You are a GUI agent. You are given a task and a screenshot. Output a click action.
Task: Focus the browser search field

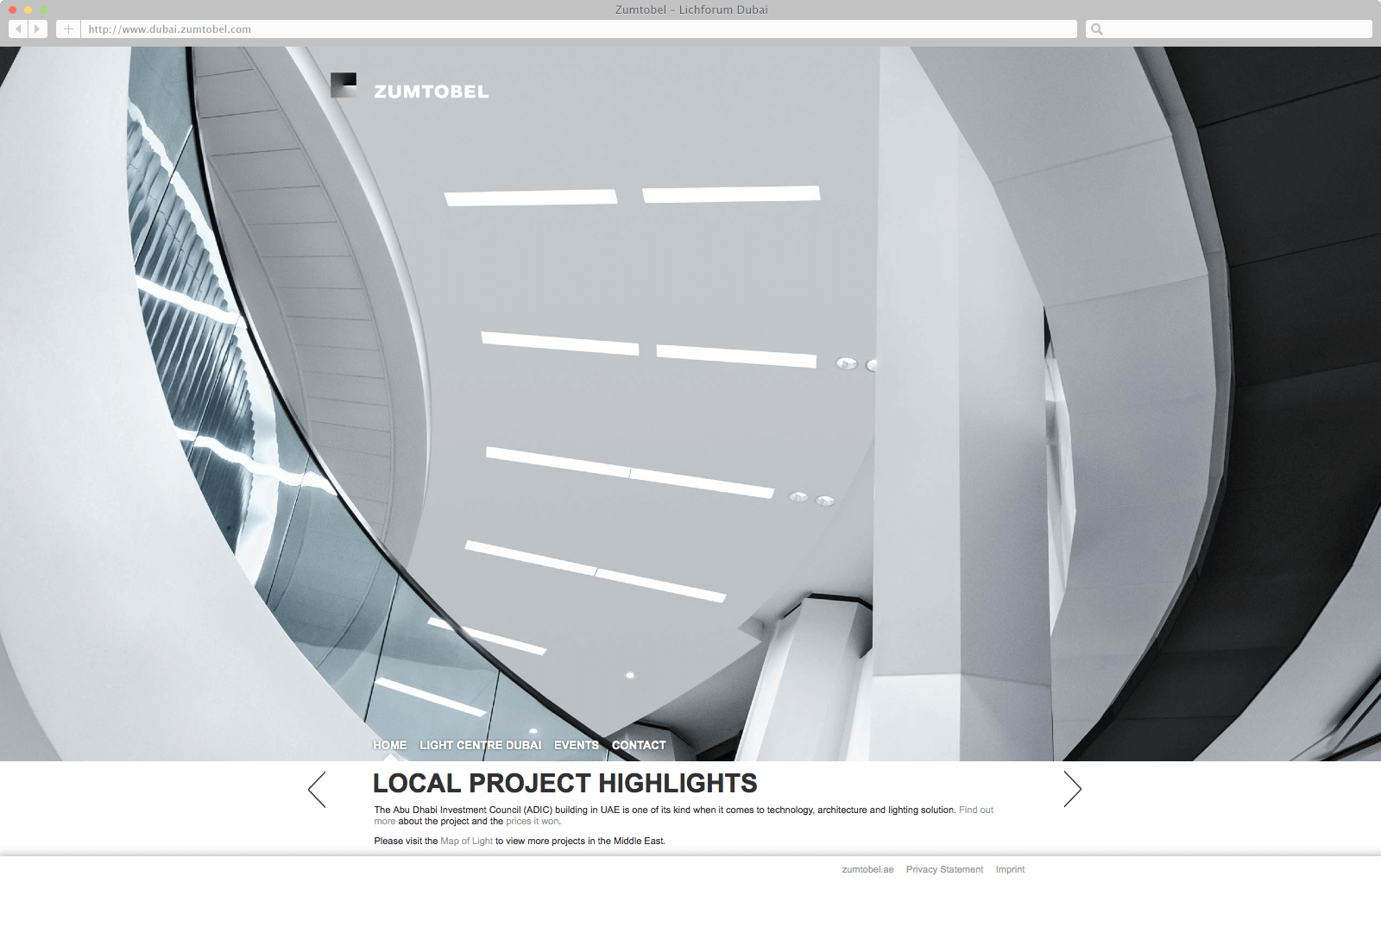1228,28
